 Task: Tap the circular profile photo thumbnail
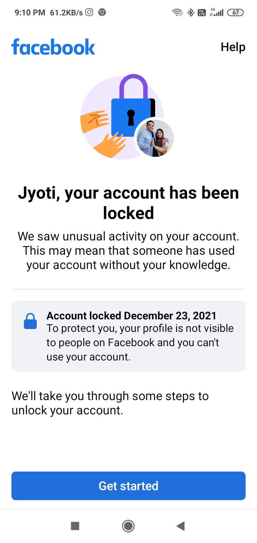pyautogui.click(x=155, y=138)
